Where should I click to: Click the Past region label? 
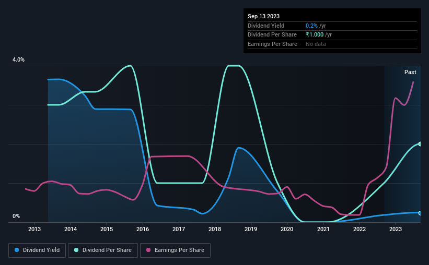click(410, 72)
